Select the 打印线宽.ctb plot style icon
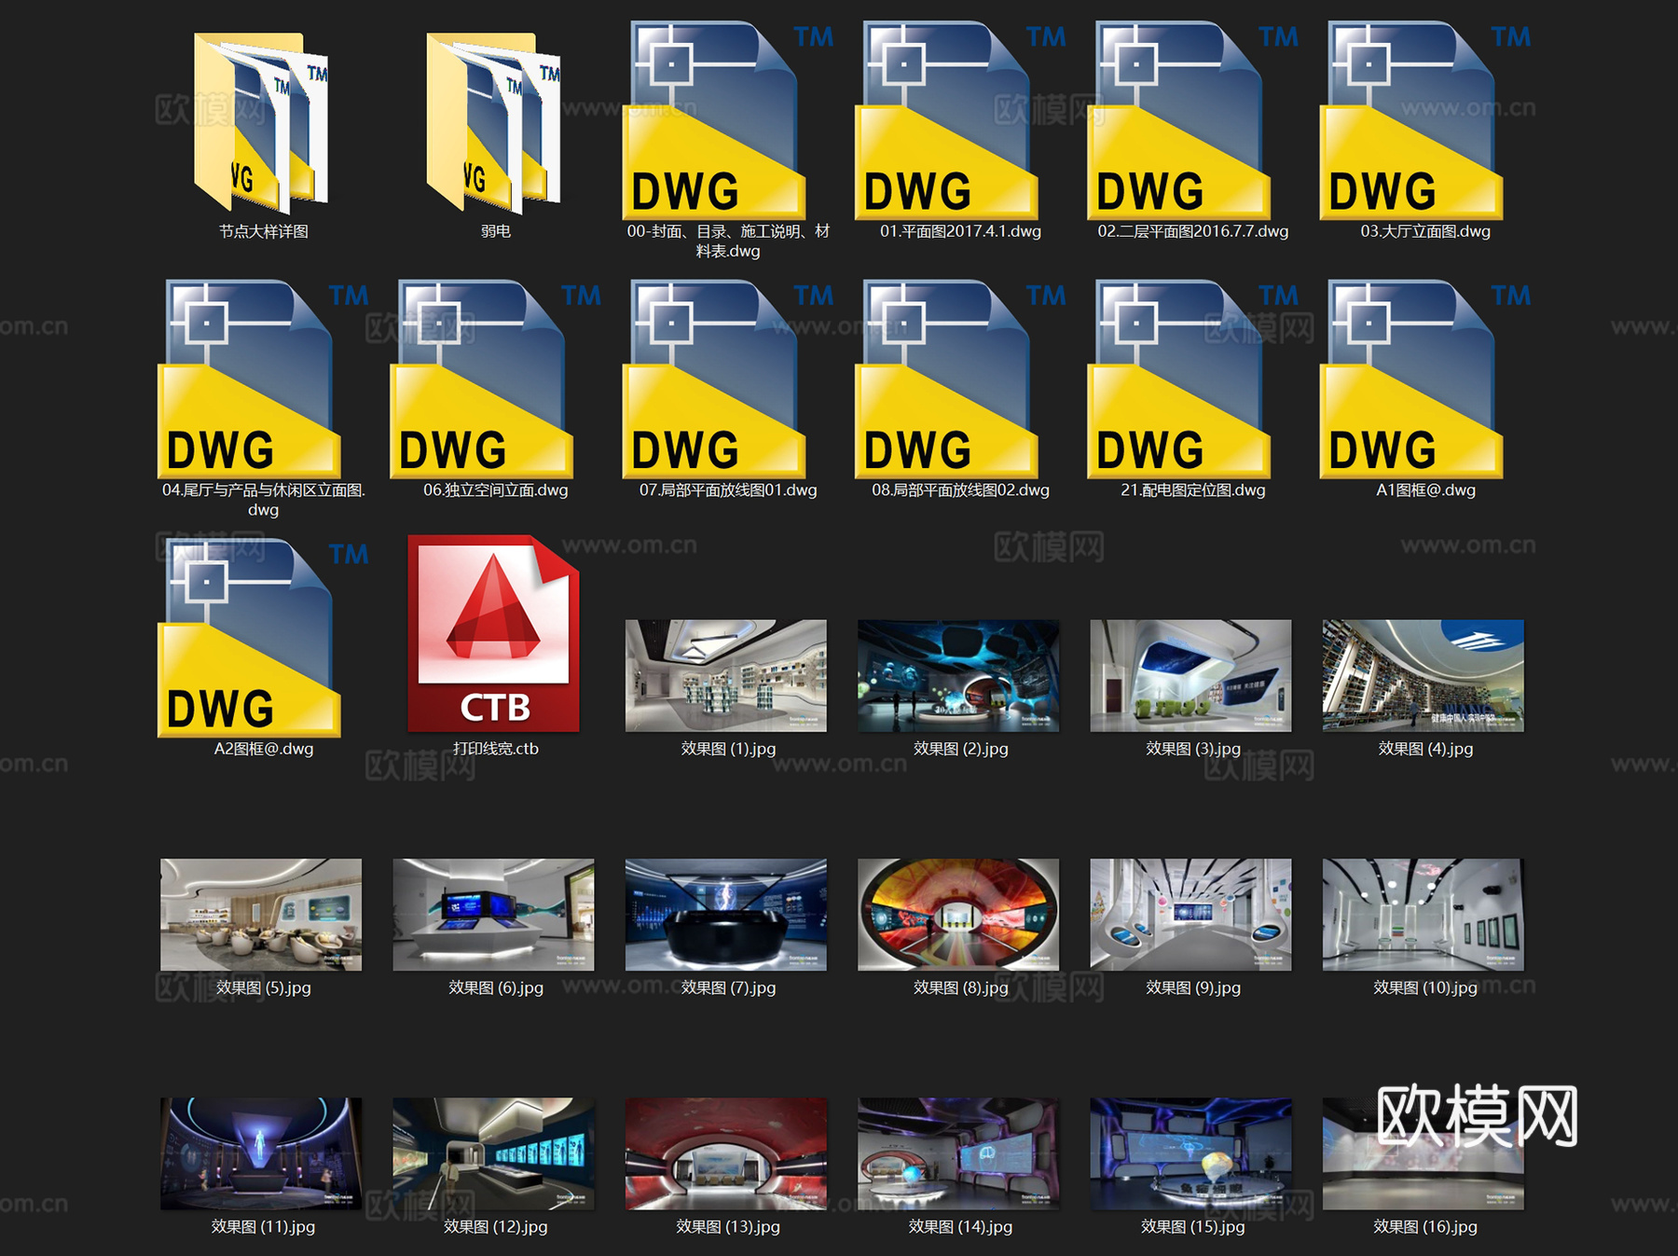Screen dimensions: 1678x1256 (x=493, y=634)
